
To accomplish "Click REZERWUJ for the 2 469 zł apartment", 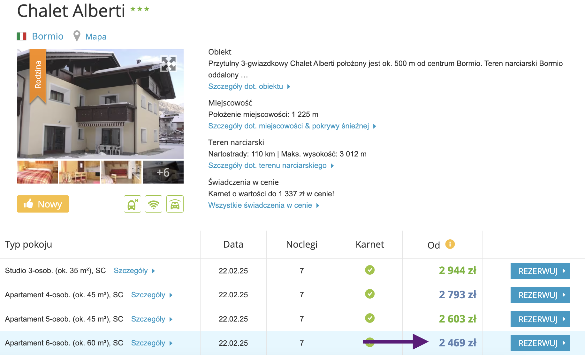I will coord(540,343).
